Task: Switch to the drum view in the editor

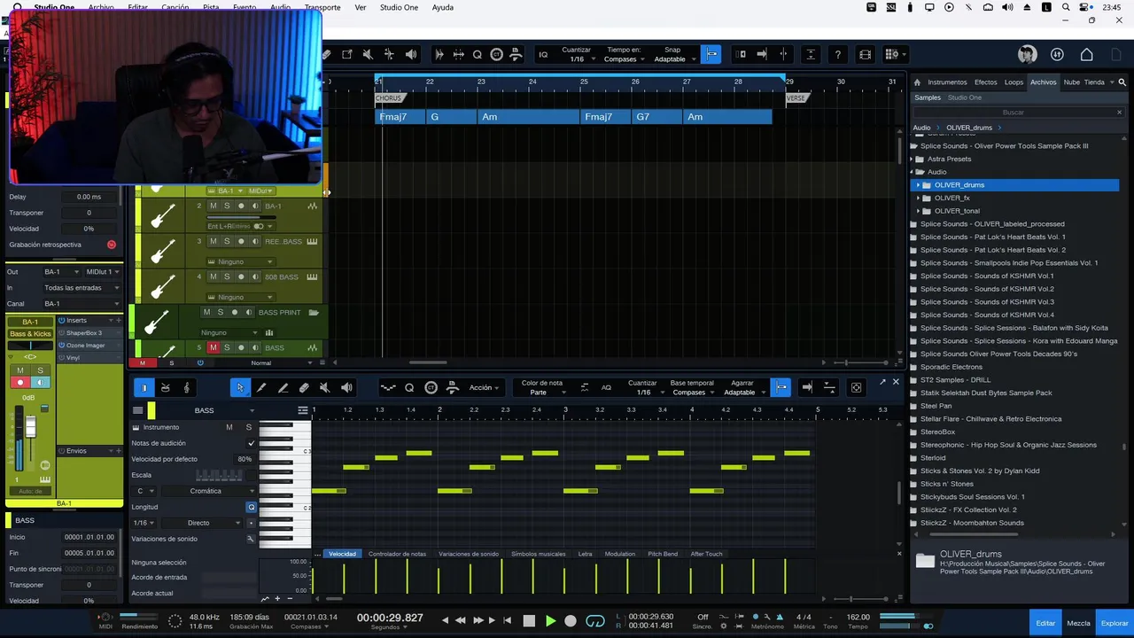Action: click(165, 387)
